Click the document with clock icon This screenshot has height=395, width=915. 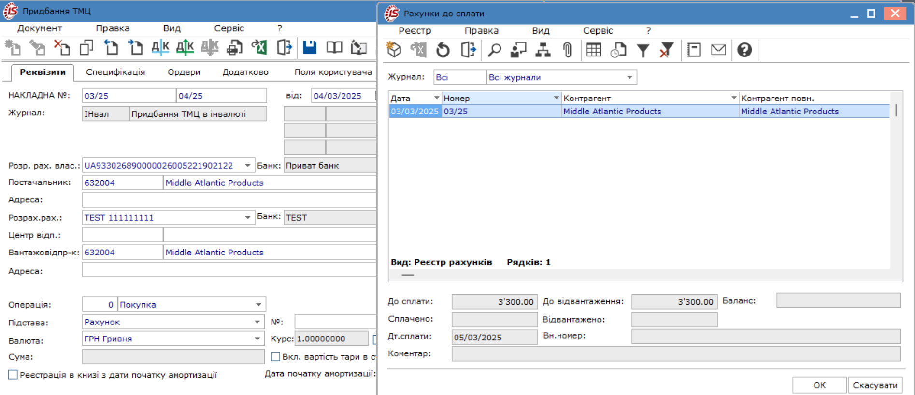618,50
